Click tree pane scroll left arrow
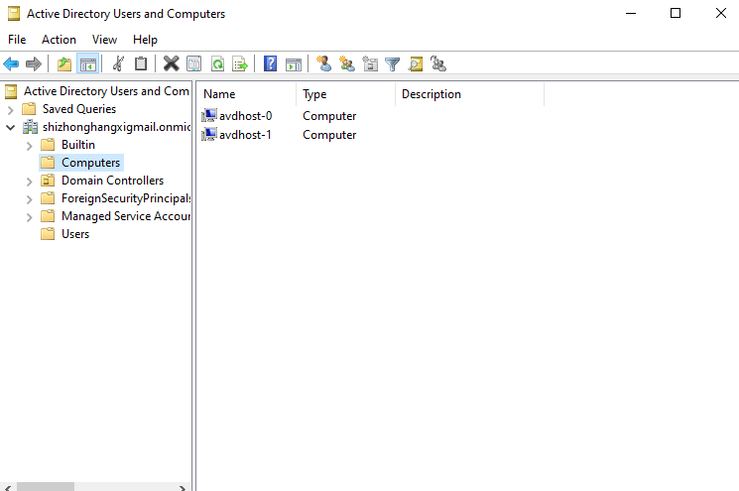 point(7,488)
